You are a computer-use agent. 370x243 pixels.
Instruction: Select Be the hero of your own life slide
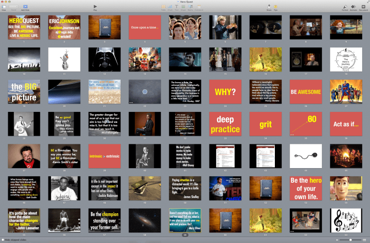306,188
